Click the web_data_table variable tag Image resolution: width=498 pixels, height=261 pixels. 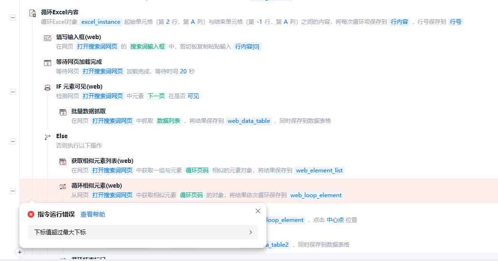(249, 121)
